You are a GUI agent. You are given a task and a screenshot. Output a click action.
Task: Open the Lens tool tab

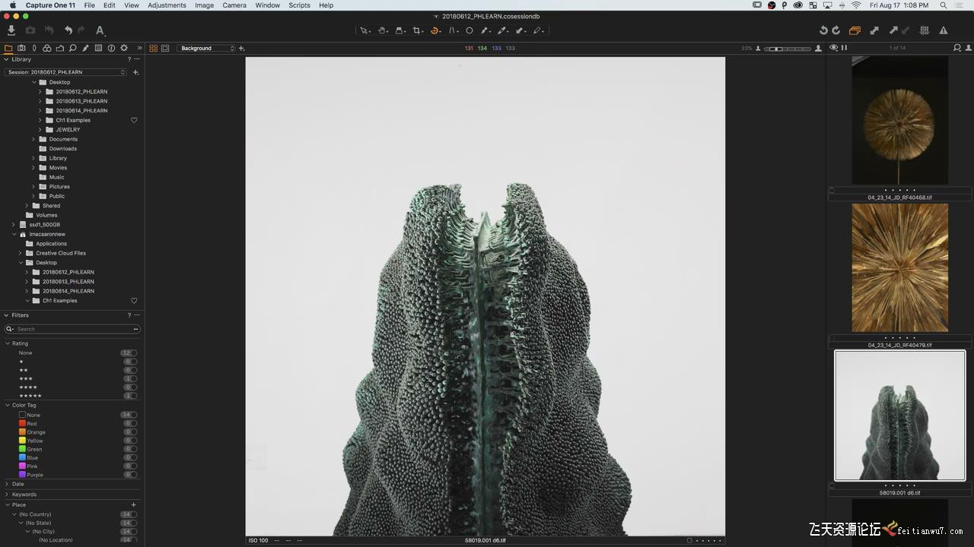(34, 48)
